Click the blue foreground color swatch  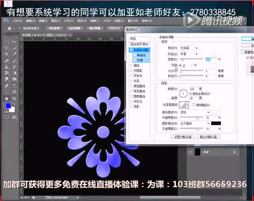click(8, 106)
